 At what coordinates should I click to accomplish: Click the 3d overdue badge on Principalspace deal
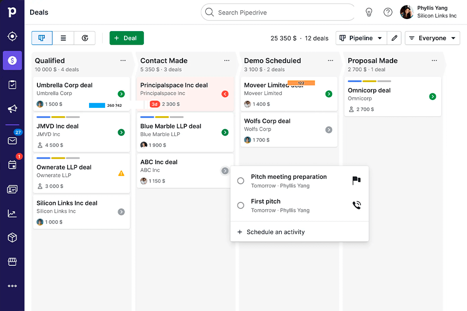155,104
